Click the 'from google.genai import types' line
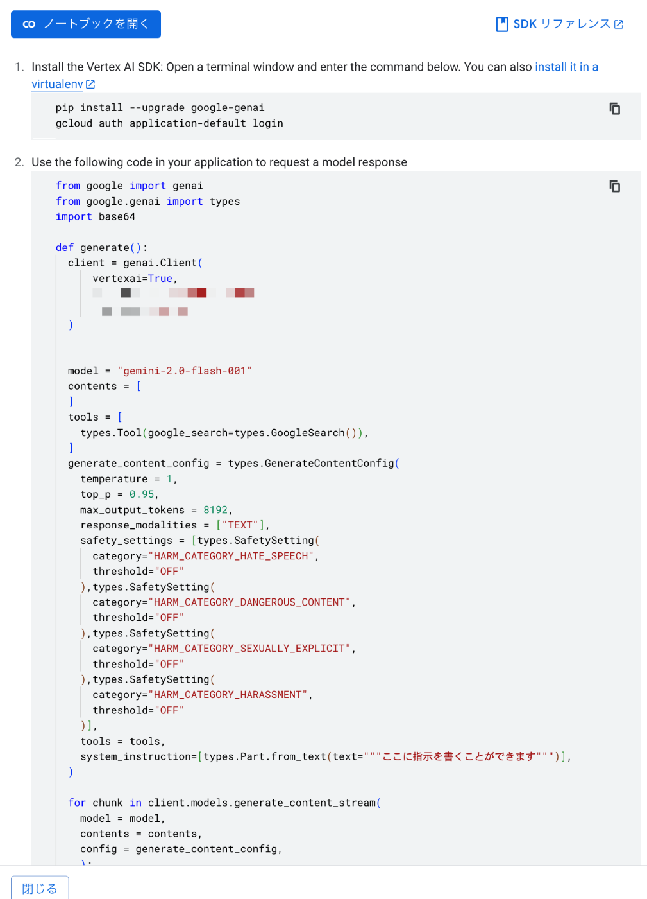 [x=148, y=201]
